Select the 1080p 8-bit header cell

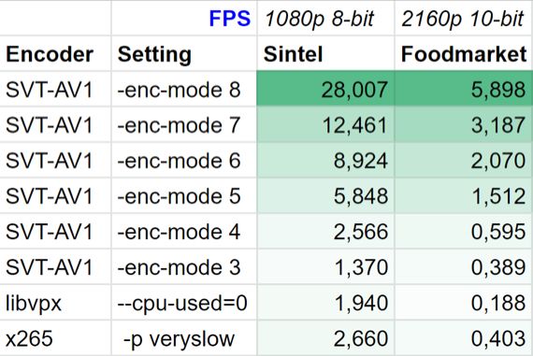pyautogui.click(x=325, y=18)
